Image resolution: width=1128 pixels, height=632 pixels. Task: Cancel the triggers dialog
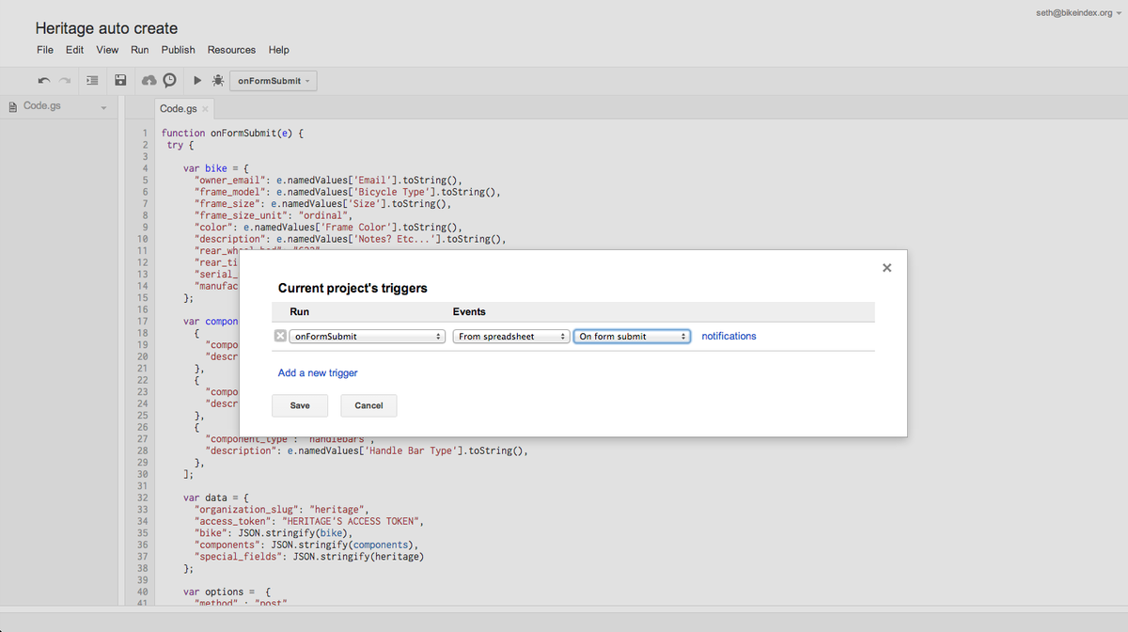click(368, 404)
